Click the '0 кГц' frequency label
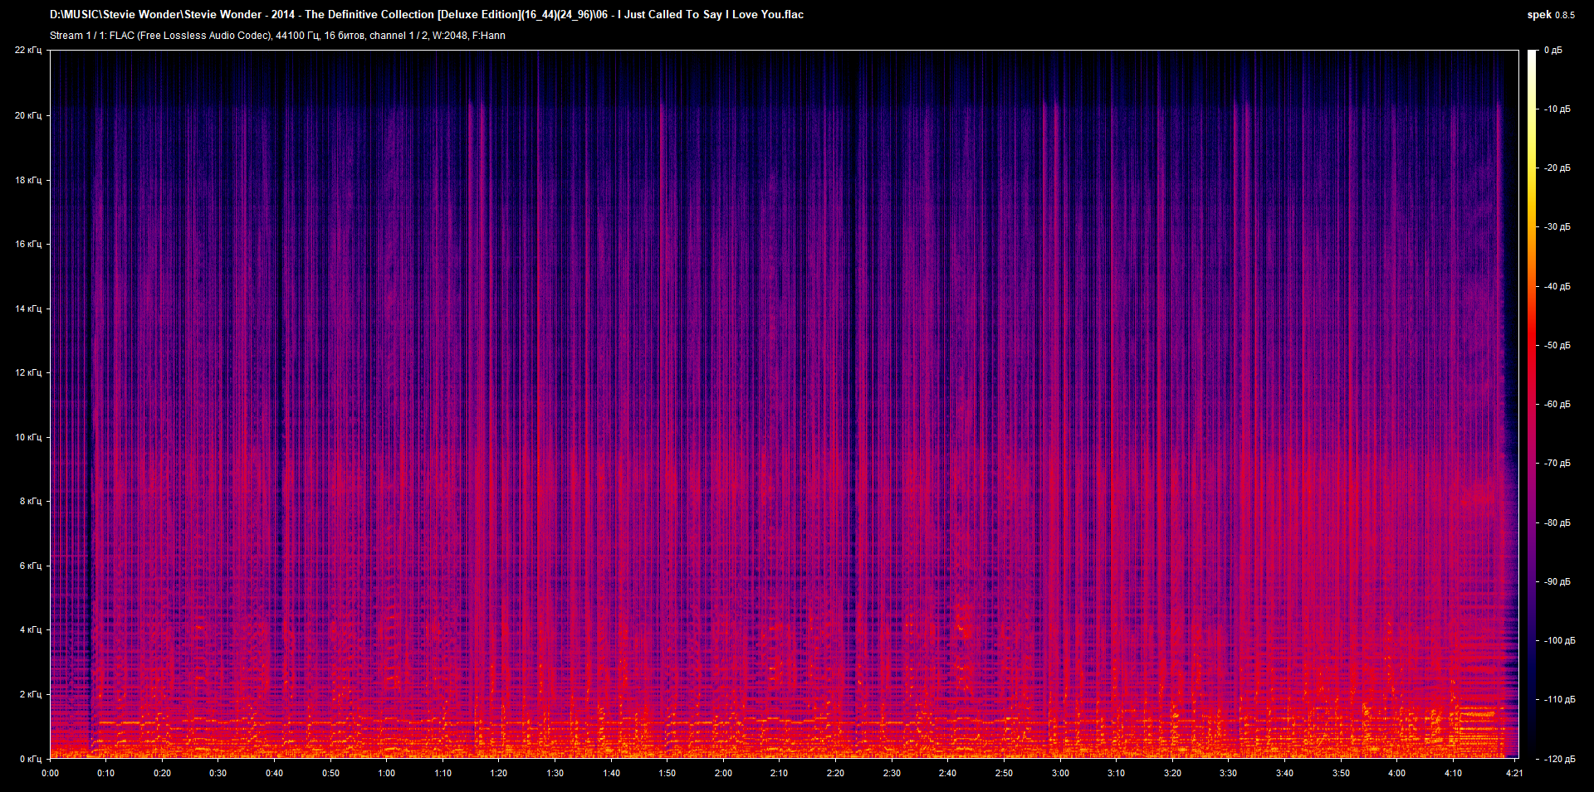 click(31, 759)
